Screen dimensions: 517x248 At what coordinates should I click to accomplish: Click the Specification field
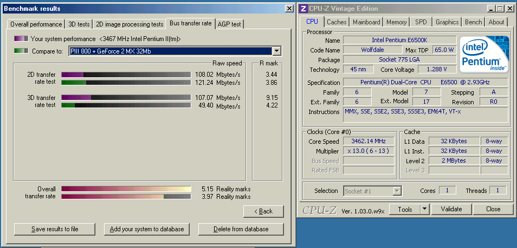(425, 82)
